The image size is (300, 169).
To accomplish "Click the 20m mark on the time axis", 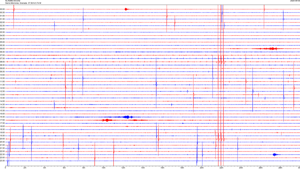I will point(202,168).
